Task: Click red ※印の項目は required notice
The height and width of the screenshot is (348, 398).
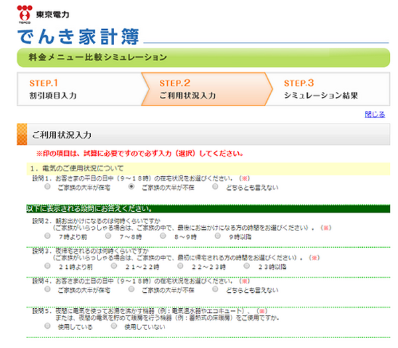Action: [x=140, y=153]
